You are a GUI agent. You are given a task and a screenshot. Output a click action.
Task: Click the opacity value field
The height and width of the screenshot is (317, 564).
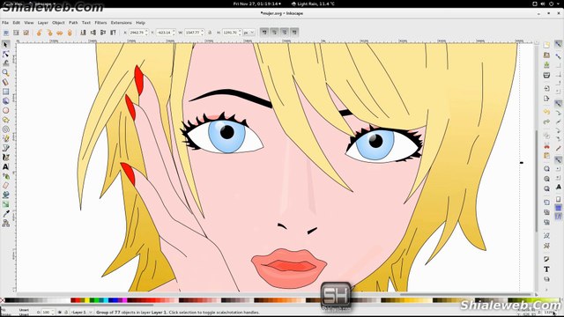tap(46, 313)
